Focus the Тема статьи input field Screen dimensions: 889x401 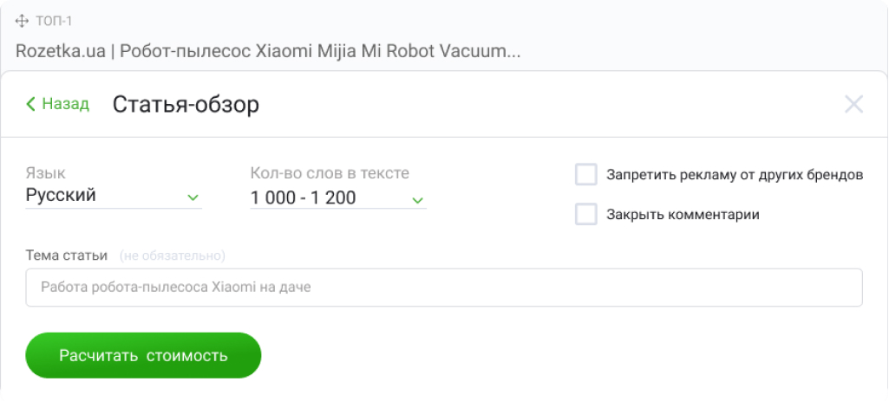click(443, 288)
